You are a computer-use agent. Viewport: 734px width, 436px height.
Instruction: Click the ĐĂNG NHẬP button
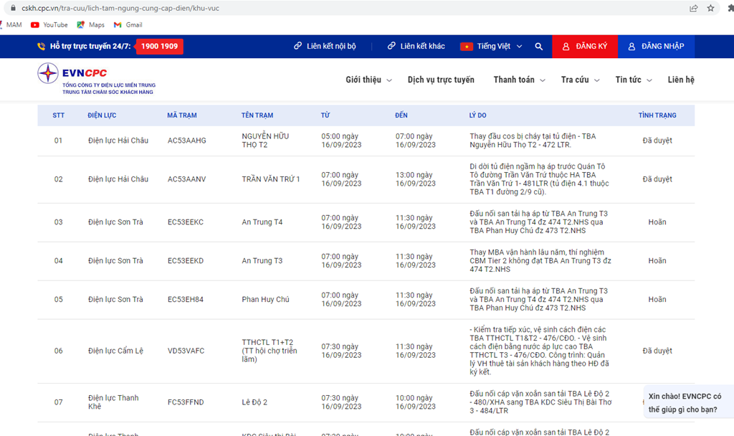656,47
